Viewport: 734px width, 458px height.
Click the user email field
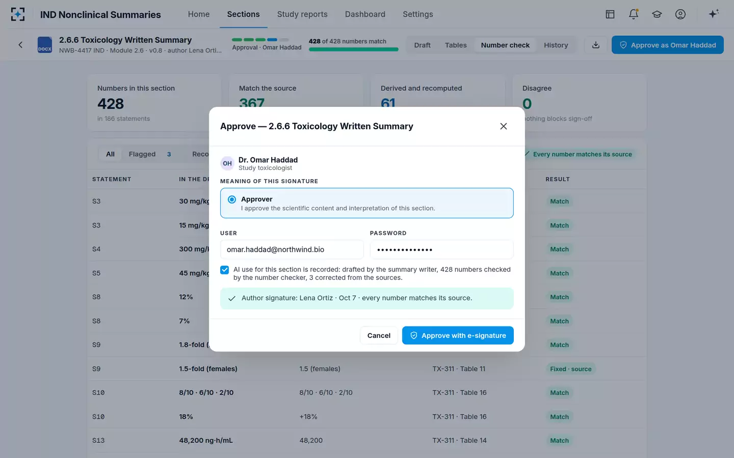[292, 249]
